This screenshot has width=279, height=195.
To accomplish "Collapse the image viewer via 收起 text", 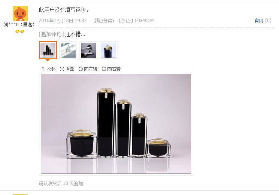I will tap(51, 69).
